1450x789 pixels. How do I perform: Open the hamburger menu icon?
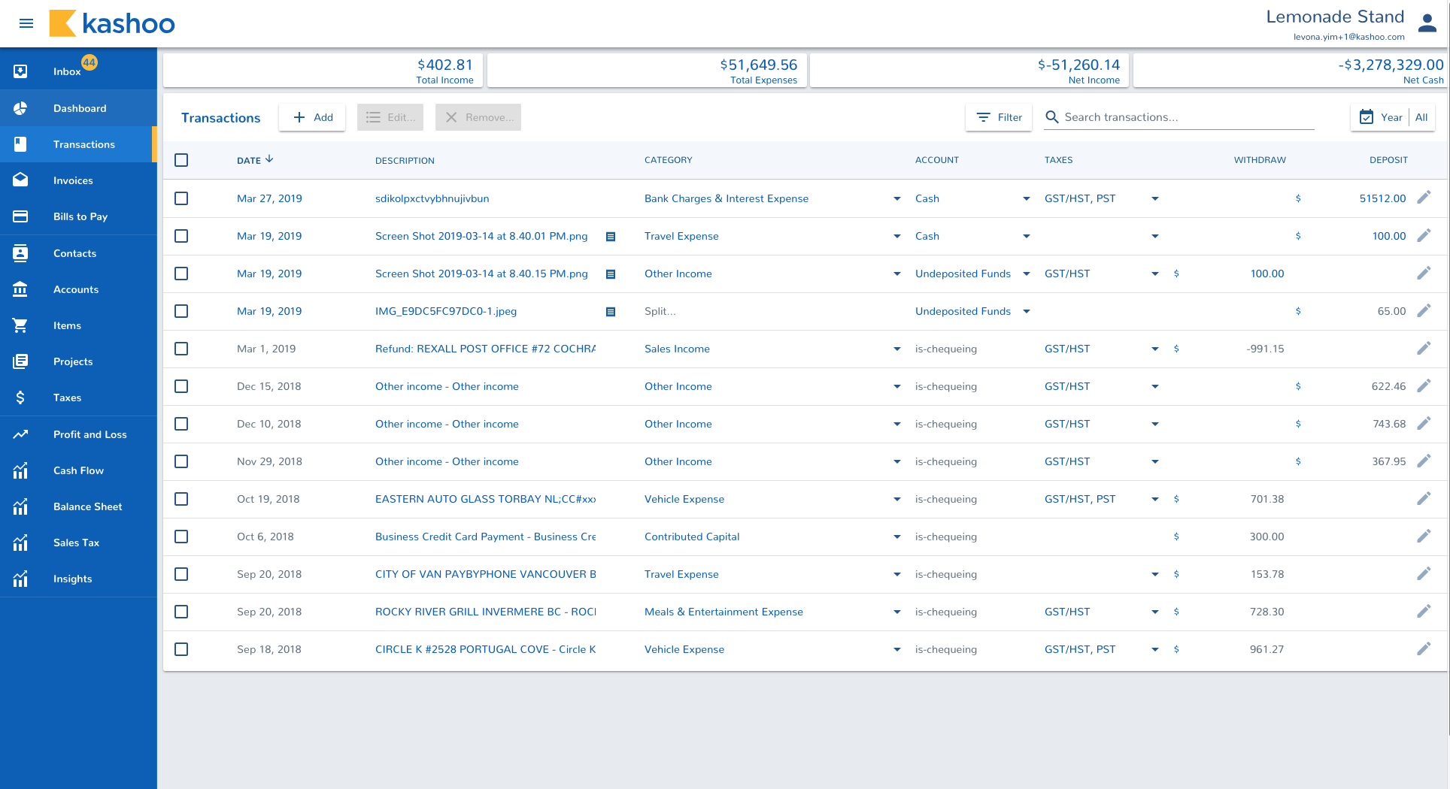point(26,23)
